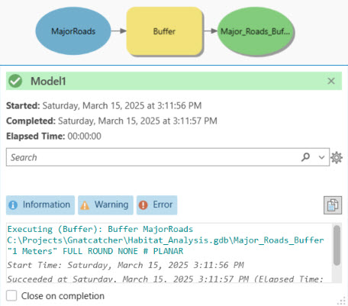Viewport: 348px width, 306px height.
Task: Close the Model1 message panel
Action: coord(331,81)
